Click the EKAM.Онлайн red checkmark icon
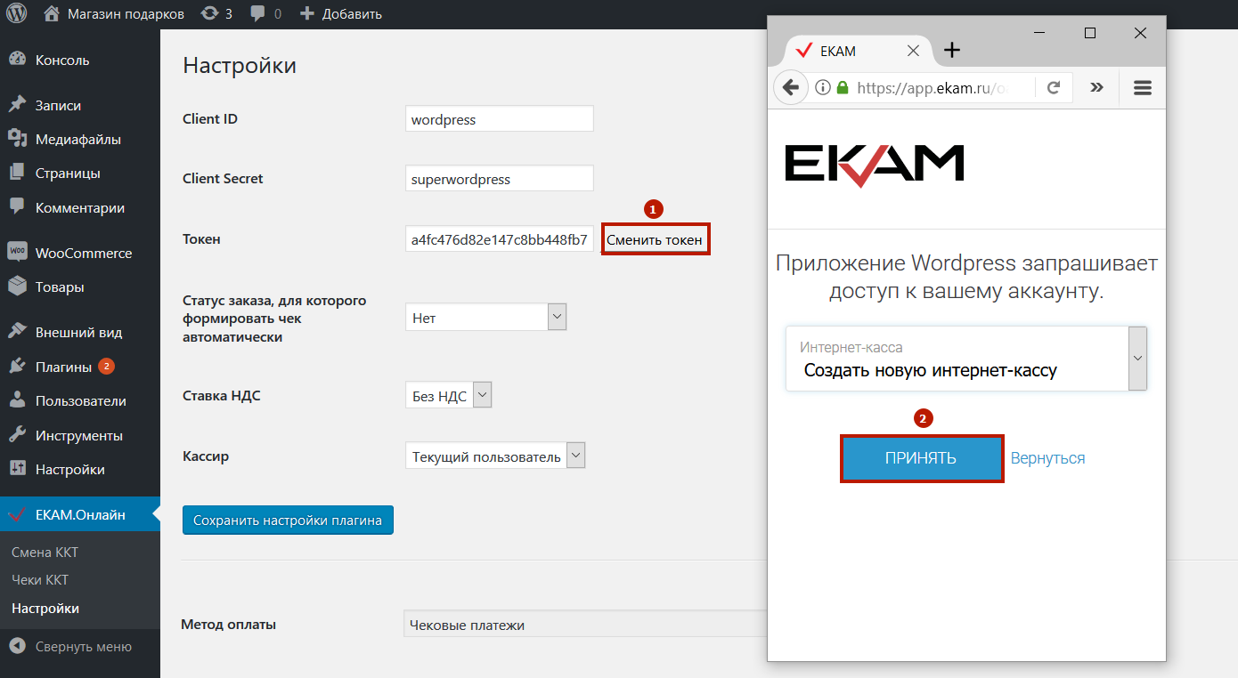 coord(17,514)
